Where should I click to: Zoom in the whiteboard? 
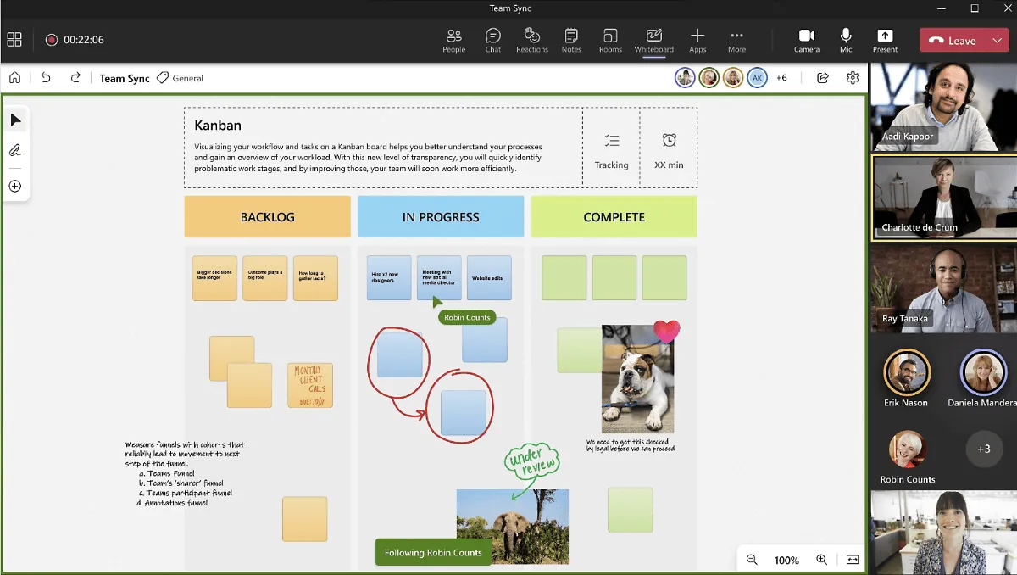(821, 560)
